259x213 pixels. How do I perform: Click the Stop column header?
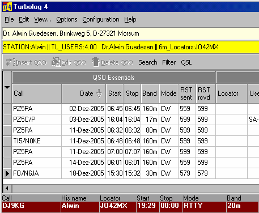(132, 93)
